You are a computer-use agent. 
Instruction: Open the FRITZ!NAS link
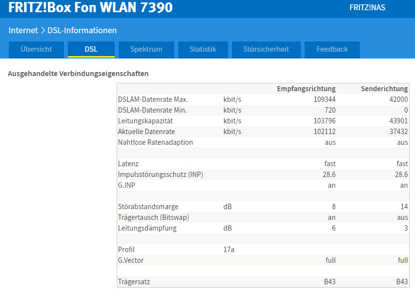tap(367, 7)
